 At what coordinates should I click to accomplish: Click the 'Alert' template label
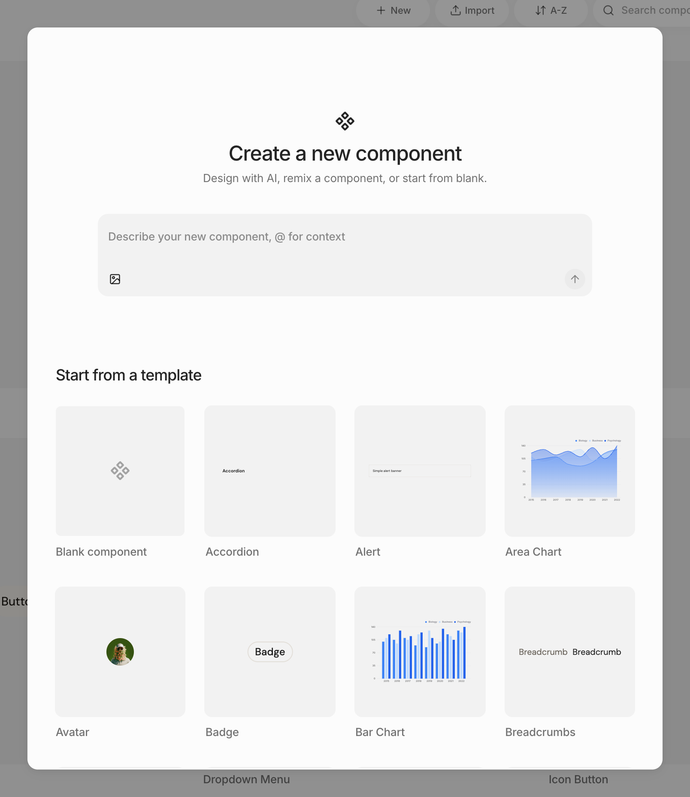click(368, 552)
